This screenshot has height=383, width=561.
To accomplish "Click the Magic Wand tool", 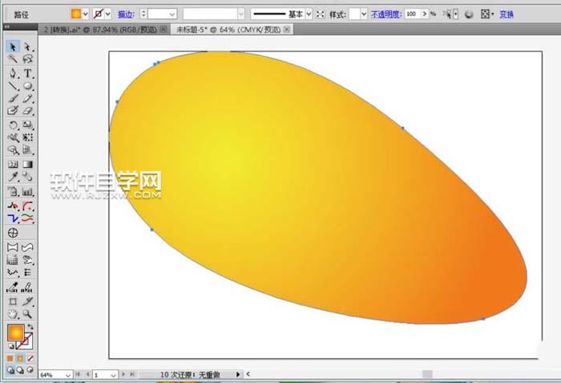I will tap(13, 60).
